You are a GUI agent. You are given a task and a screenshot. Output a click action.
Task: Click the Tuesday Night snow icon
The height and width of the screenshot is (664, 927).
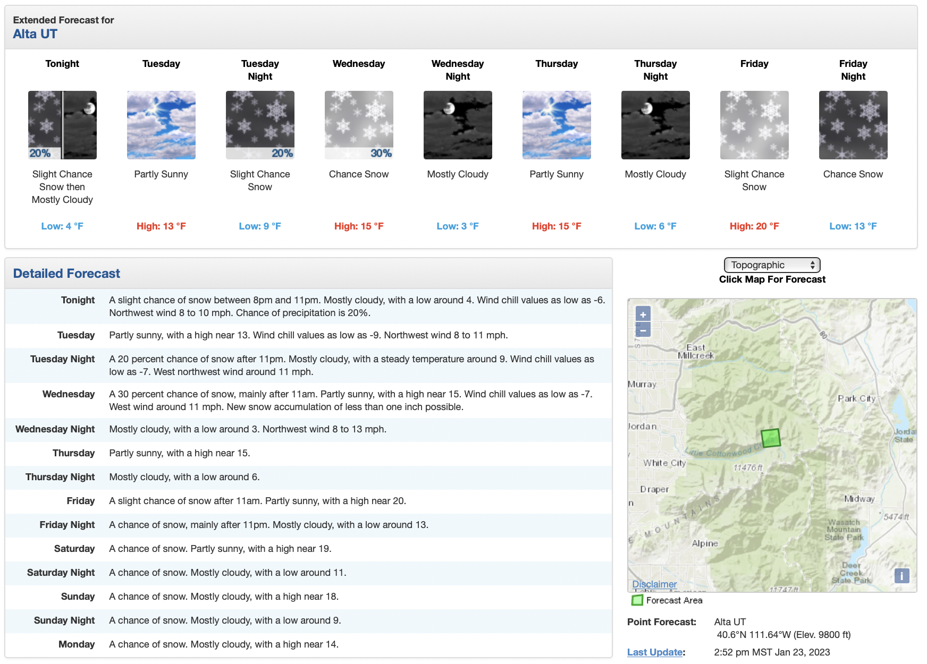(x=260, y=125)
